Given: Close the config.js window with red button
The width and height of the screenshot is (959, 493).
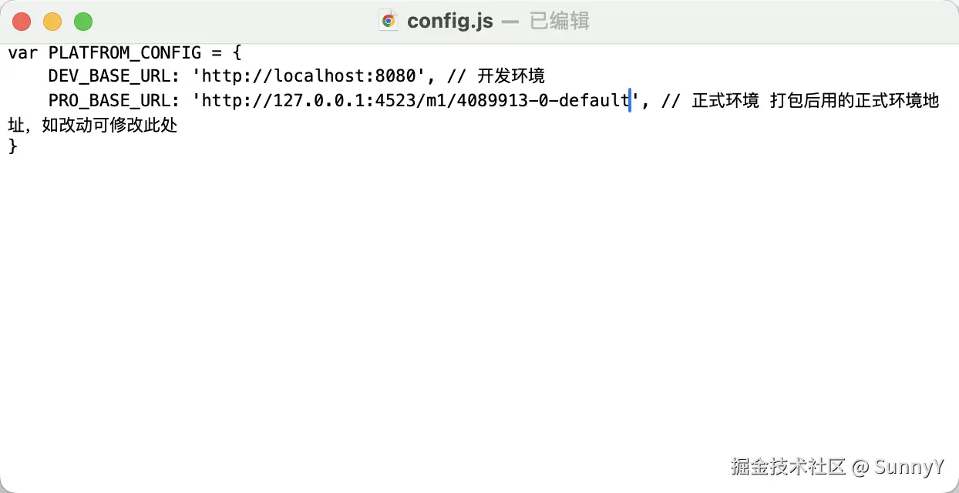Looking at the screenshot, I should coord(22,22).
